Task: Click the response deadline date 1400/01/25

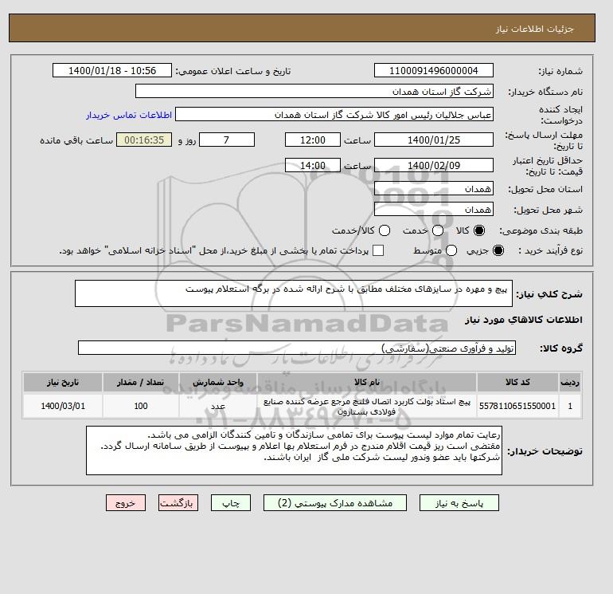Action: click(x=434, y=140)
